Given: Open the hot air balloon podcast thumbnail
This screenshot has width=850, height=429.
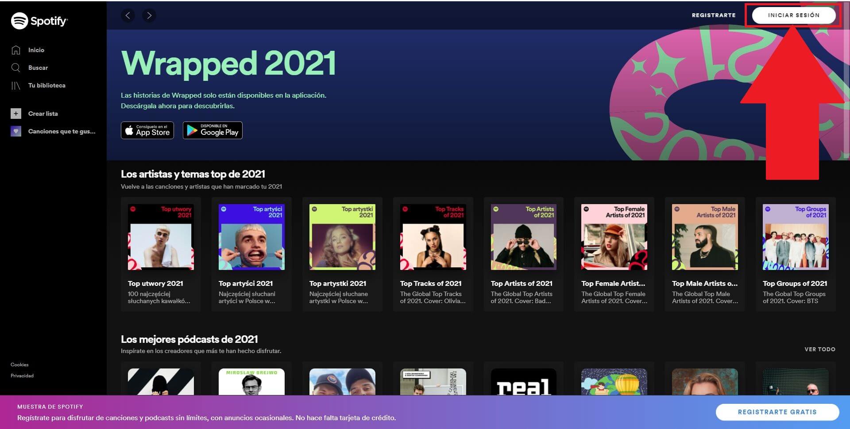Looking at the screenshot, I should (x=614, y=382).
